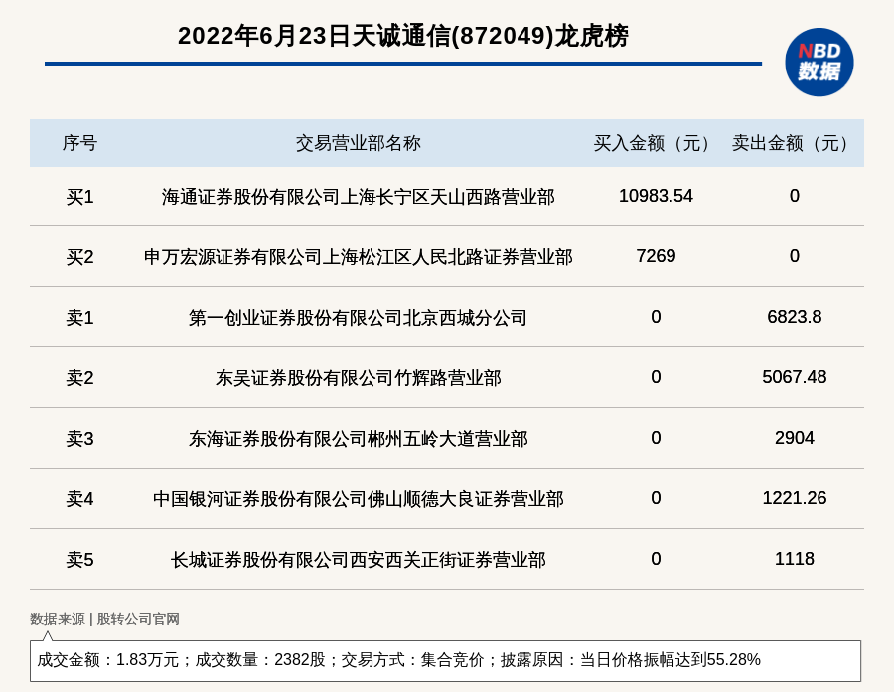This screenshot has width=894, height=692.
Task: Select the sell amount 2904
Action: click(795, 438)
